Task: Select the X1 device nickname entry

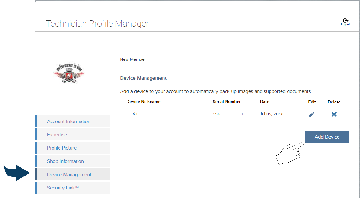Action: [135, 114]
